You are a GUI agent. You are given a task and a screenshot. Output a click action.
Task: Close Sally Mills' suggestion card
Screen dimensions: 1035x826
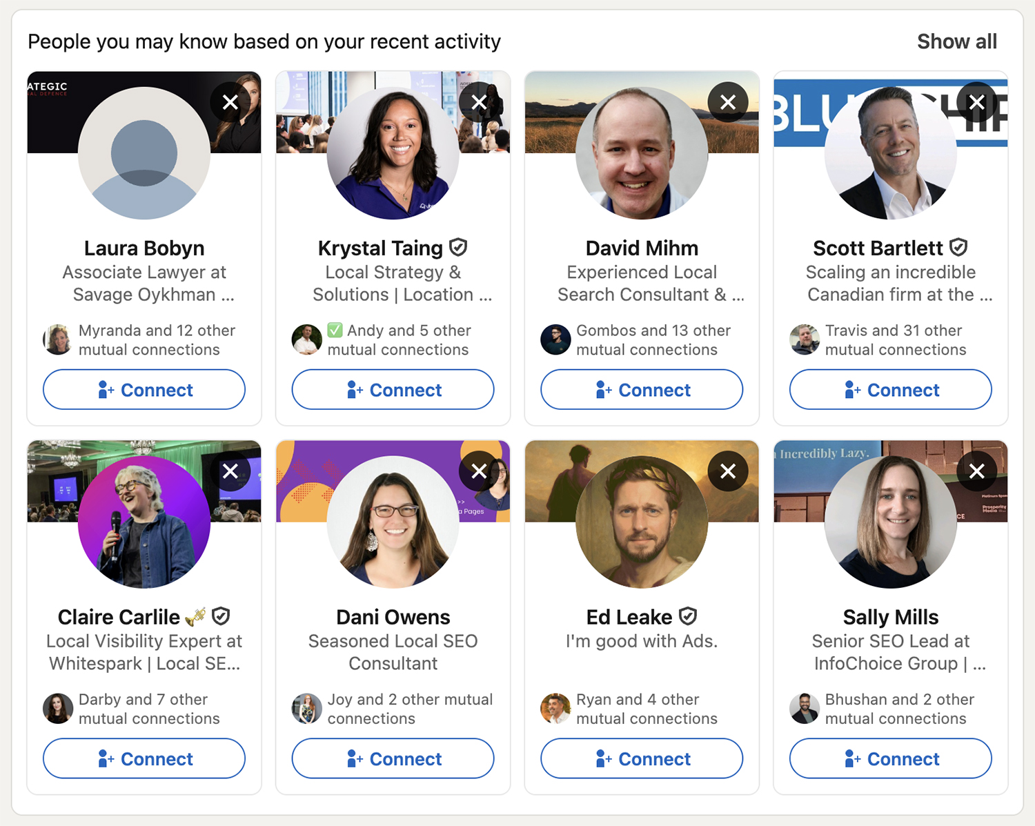(x=976, y=471)
